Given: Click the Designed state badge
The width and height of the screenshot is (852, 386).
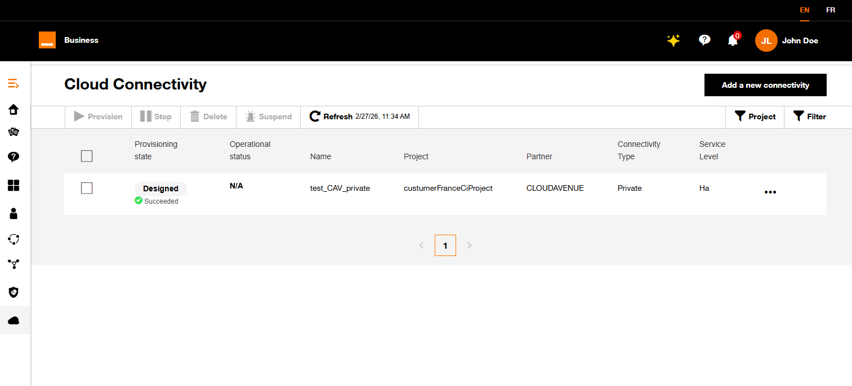Looking at the screenshot, I should (160, 188).
